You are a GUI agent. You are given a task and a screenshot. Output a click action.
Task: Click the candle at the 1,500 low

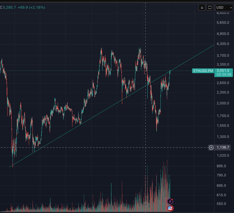tap(157, 127)
